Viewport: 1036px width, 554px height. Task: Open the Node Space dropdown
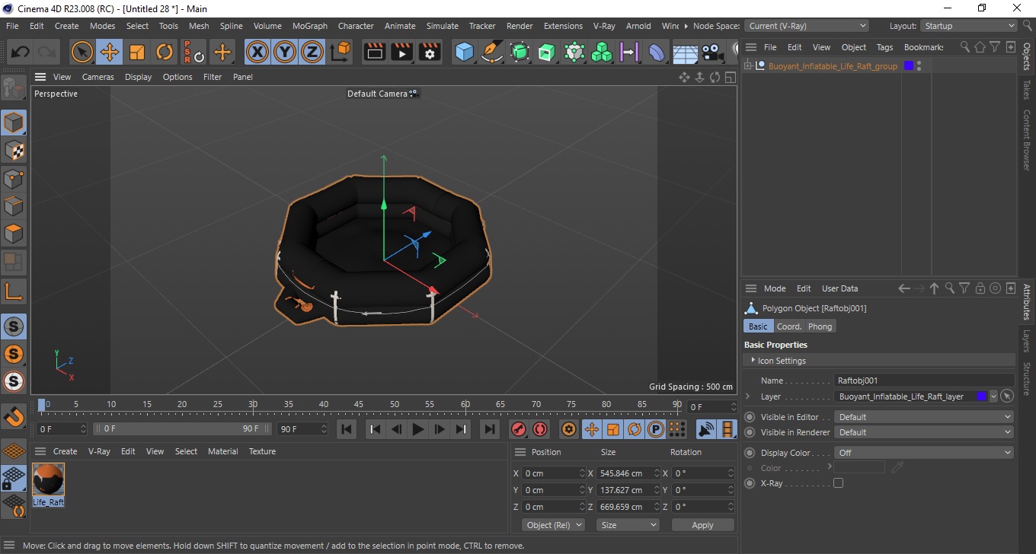click(x=807, y=26)
